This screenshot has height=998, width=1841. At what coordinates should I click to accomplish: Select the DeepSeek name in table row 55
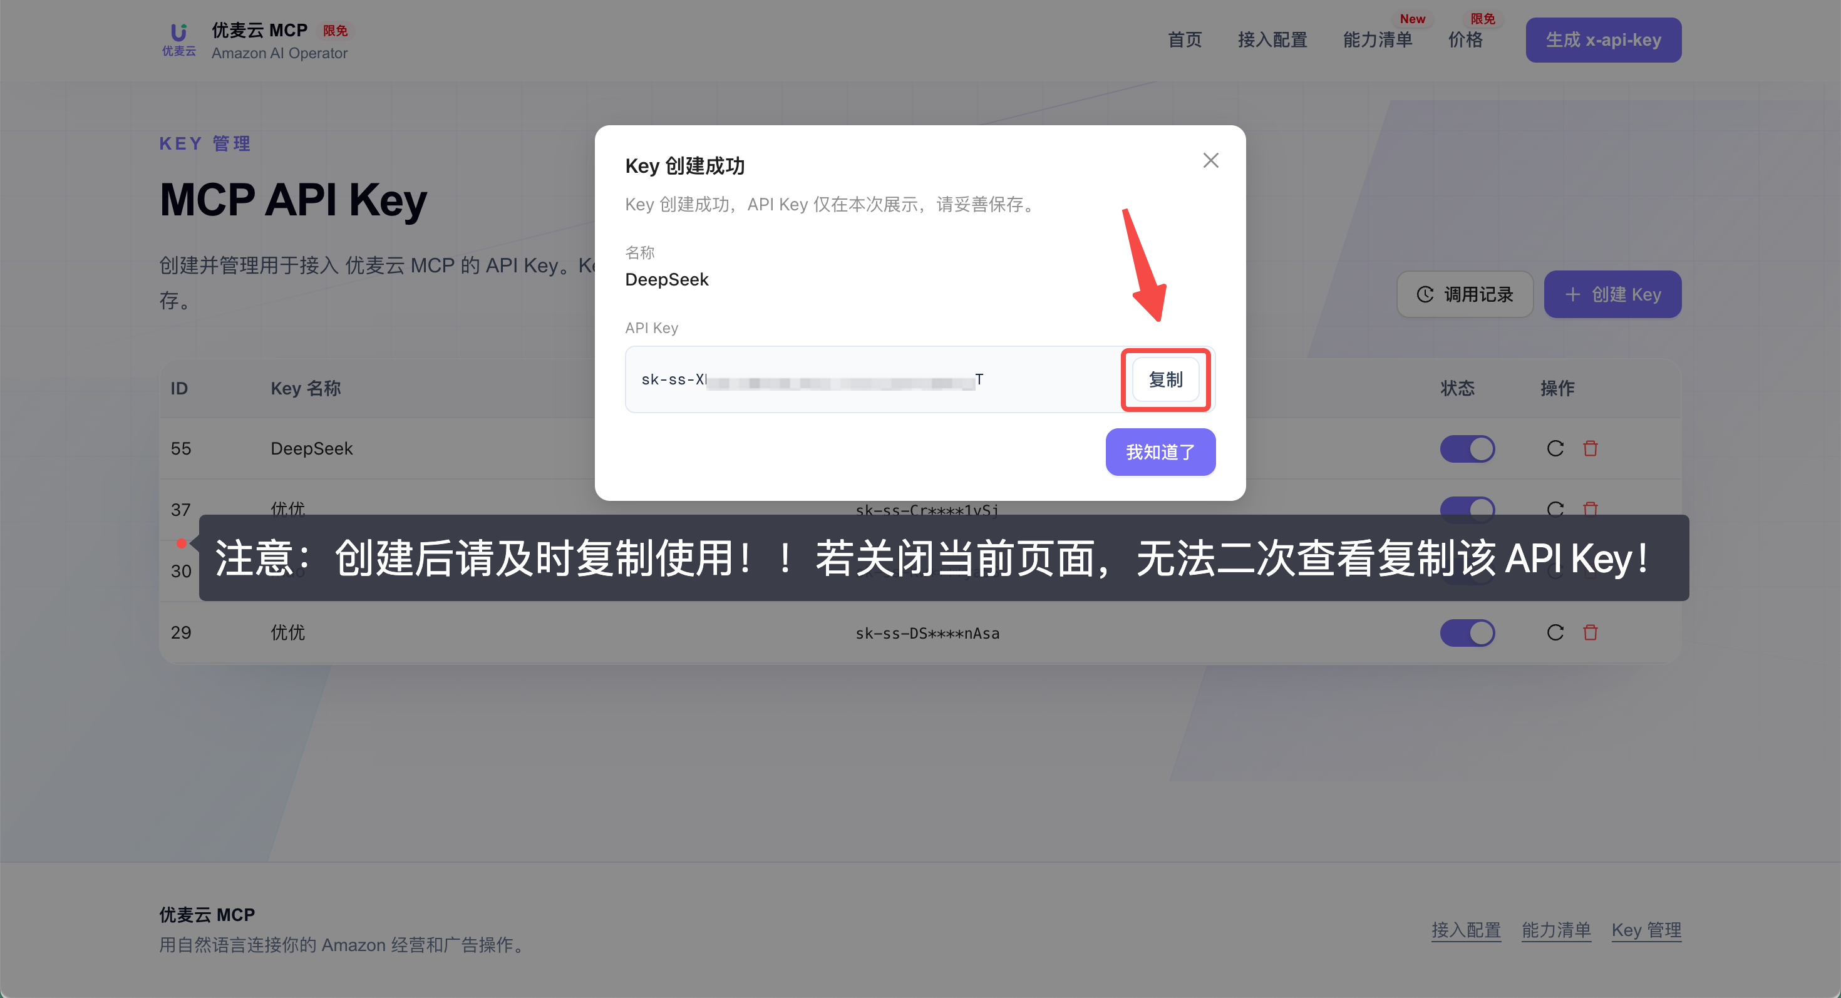[312, 449]
